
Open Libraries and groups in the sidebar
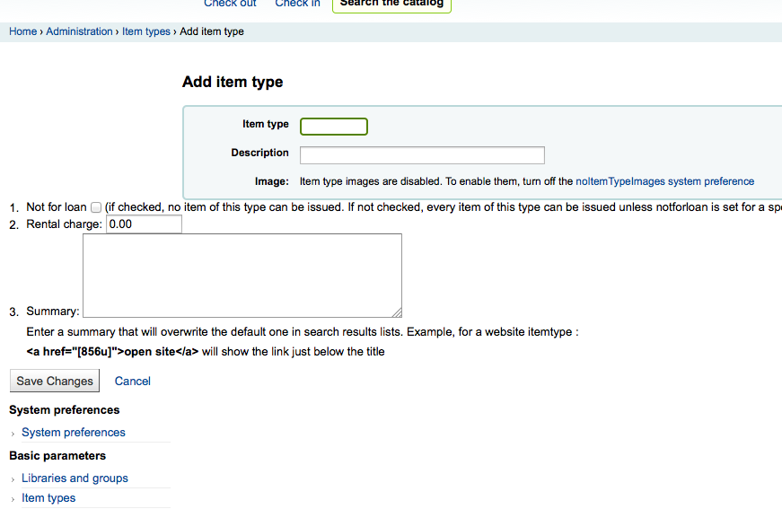[75, 478]
